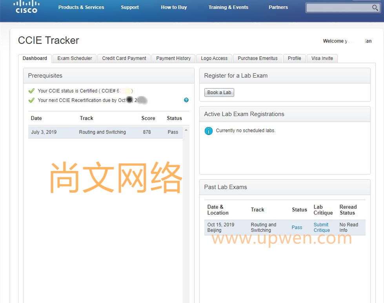384x303 pixels.
Task: Open the Payment History tab
Action: click(x=173, y=58)
